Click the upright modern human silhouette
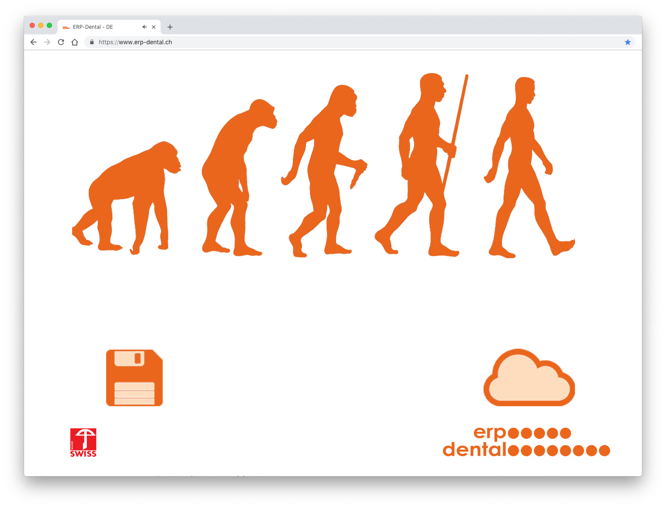 tap(529, 167)
